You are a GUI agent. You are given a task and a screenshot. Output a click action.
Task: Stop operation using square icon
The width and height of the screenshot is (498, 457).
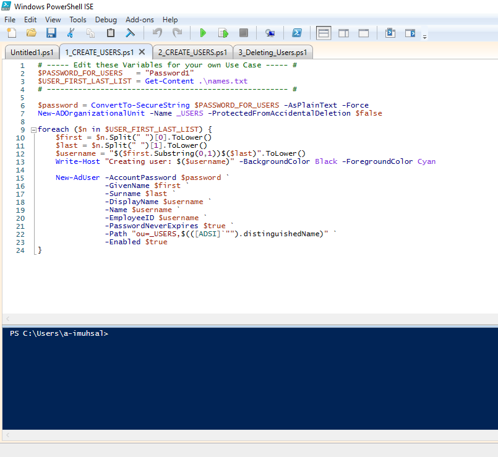click(243, 33)
